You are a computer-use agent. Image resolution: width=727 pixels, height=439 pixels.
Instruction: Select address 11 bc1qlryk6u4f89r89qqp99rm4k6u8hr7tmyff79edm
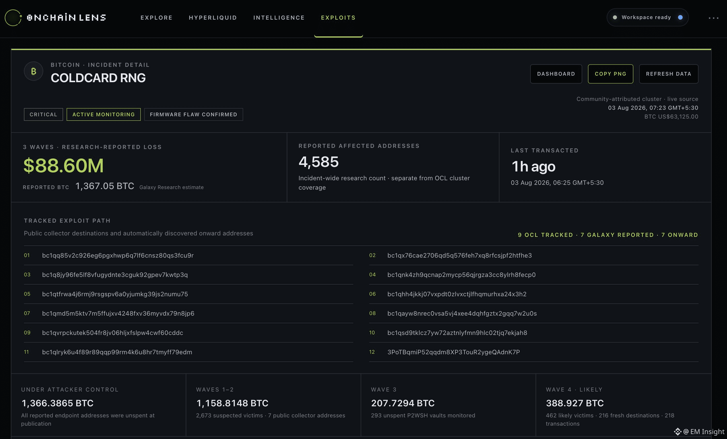coord(189,352)
